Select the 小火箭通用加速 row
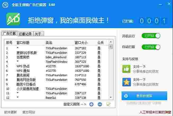Screen dimensions: 173x116 coord(57,89)
